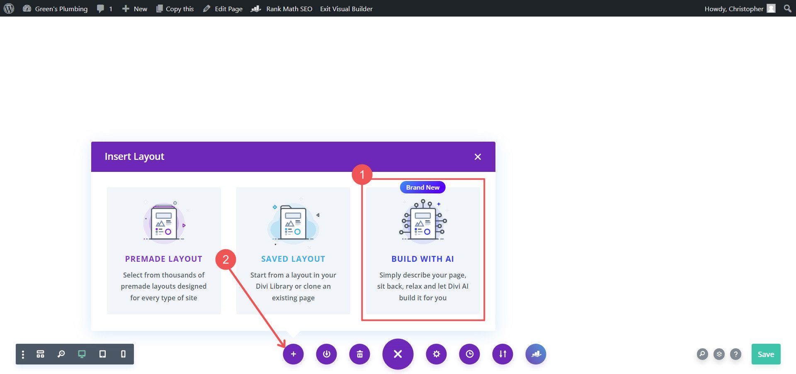Open portability options with arrows icon
The width and height of the screenshot is (796, 374).
point(502,354)
